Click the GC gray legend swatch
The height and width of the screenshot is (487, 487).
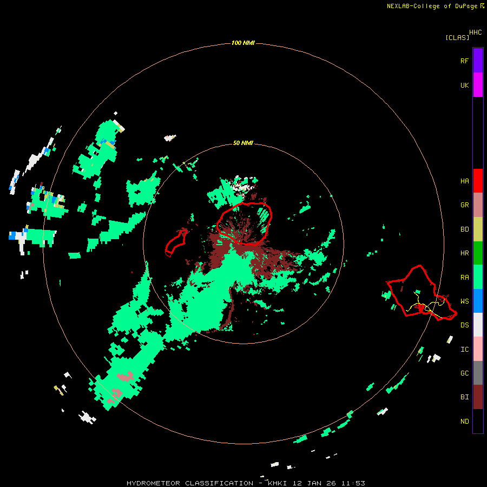pos(478,373)
